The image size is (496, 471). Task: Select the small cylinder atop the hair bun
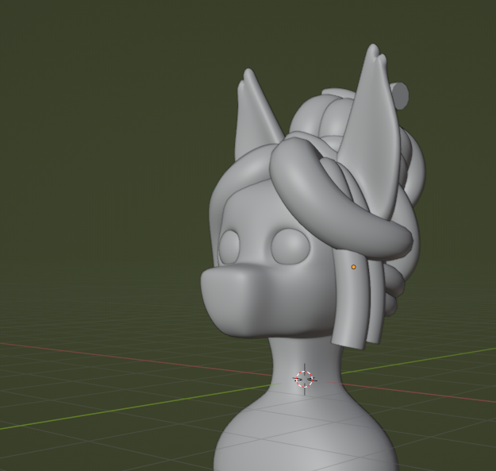400,95
